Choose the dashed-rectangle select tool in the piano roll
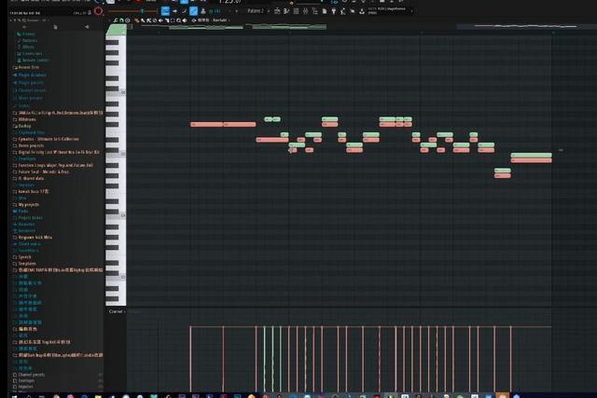Screen dimensions: 597x398 pos(173,21)
